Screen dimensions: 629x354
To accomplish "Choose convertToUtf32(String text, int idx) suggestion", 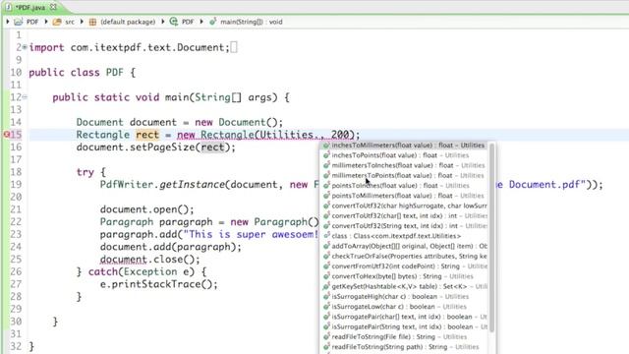I will coord(405,225).
